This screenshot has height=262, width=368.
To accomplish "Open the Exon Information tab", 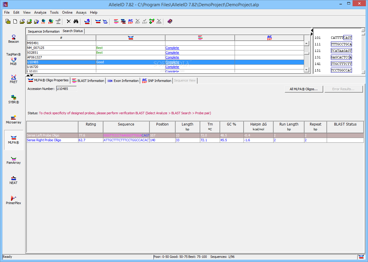I will tap(123, 81).
